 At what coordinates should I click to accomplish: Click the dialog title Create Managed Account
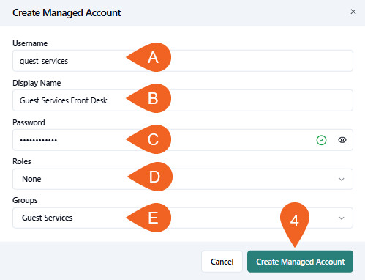(x=67, y=13)
